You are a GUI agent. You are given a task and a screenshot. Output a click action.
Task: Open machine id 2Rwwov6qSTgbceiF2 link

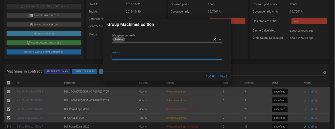(x=30, y=118)
